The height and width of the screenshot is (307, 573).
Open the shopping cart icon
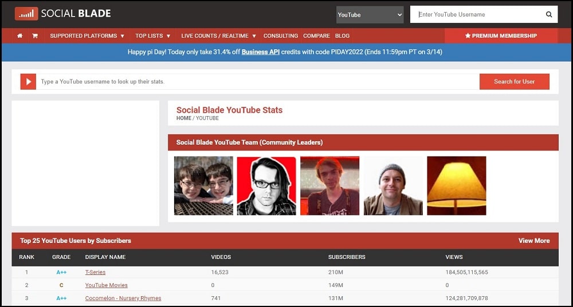coord(35,36)
